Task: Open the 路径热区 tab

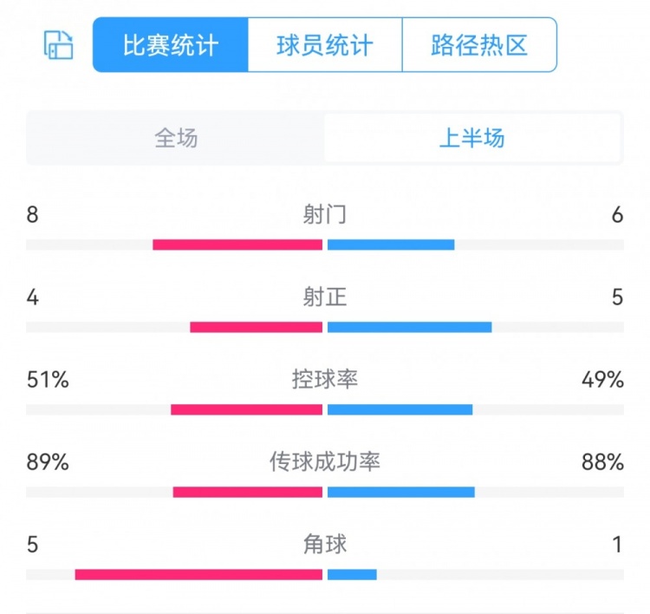Action: click(479, 45)
